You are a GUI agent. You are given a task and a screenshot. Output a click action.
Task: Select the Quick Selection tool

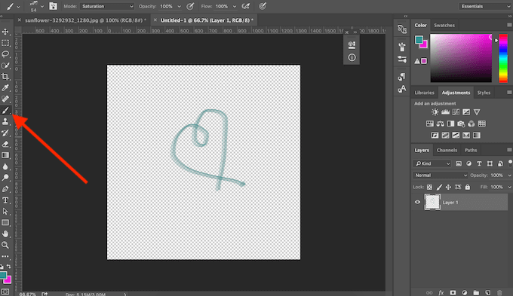point(5,66)
